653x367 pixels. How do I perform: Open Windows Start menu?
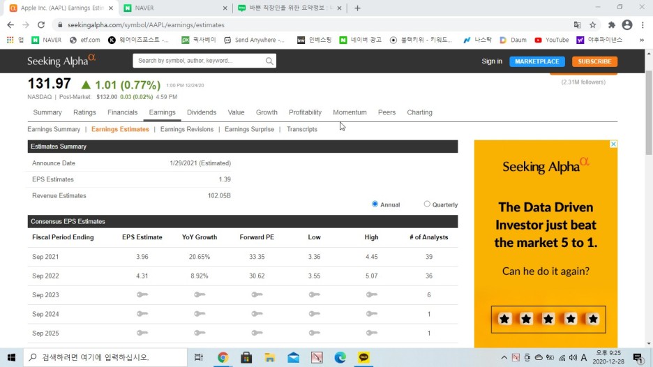pyautogui.click(x=11, y=357)
